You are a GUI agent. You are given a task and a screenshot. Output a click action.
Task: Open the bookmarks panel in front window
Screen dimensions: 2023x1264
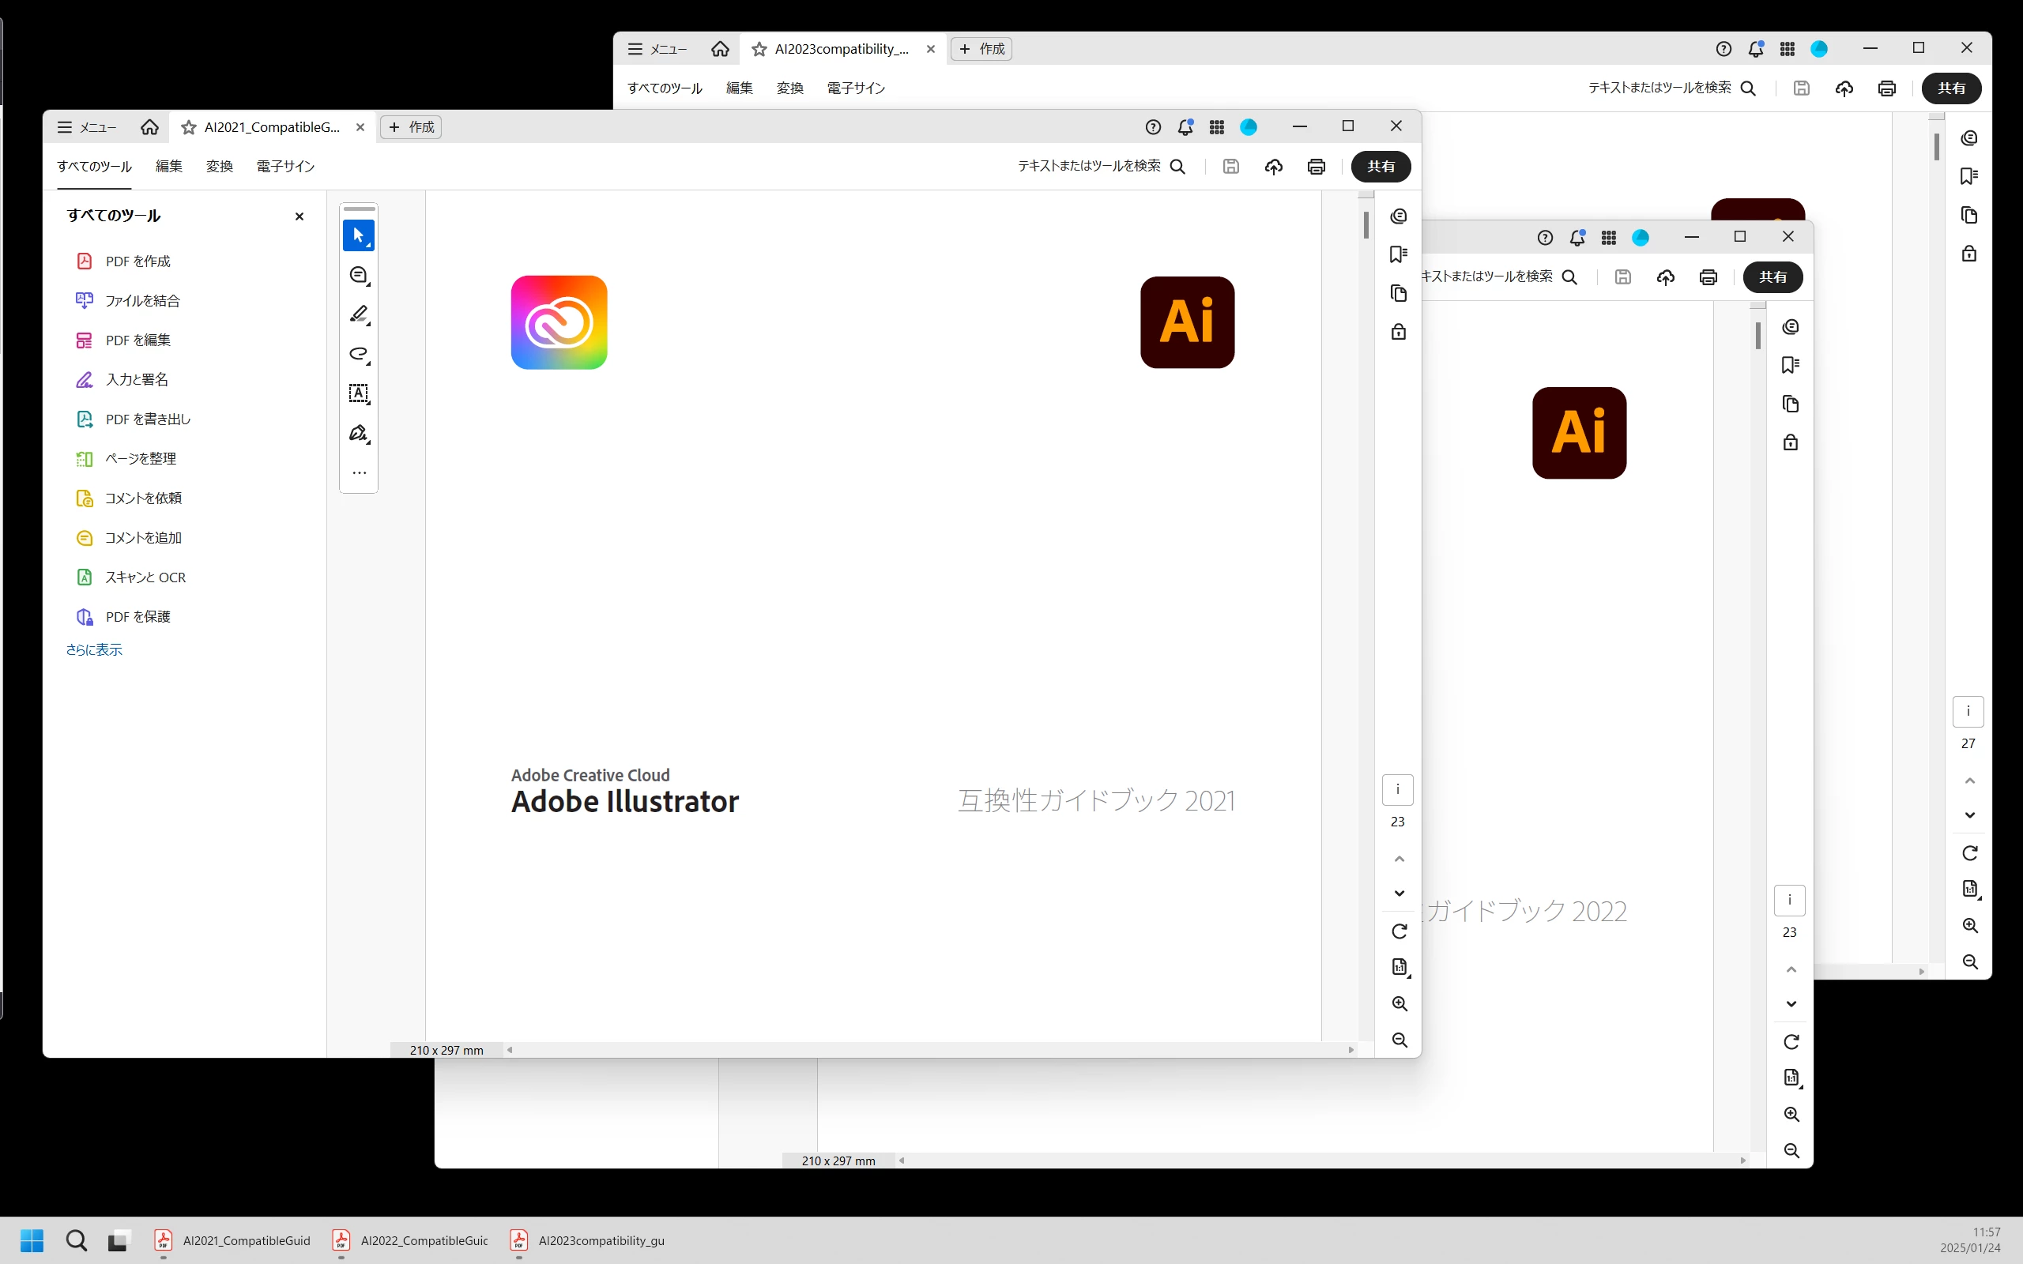click(x=1399, y=254)
